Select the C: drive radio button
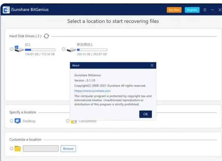222x161 pixels. (x=12, y=49)
